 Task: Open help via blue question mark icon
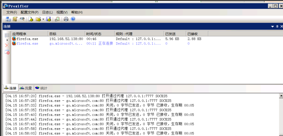click(x=73, y=19)
